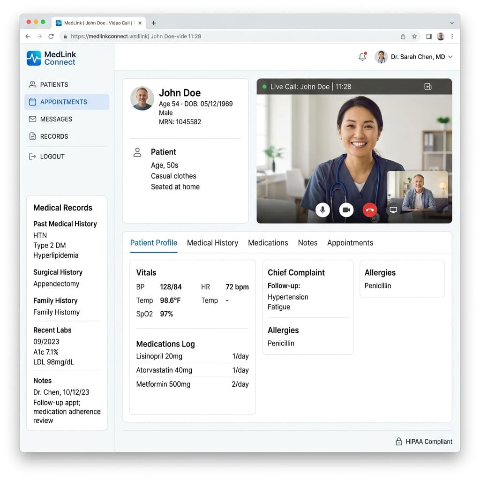Click the browser profile avatar
The image size is (480, 480).
441,37
